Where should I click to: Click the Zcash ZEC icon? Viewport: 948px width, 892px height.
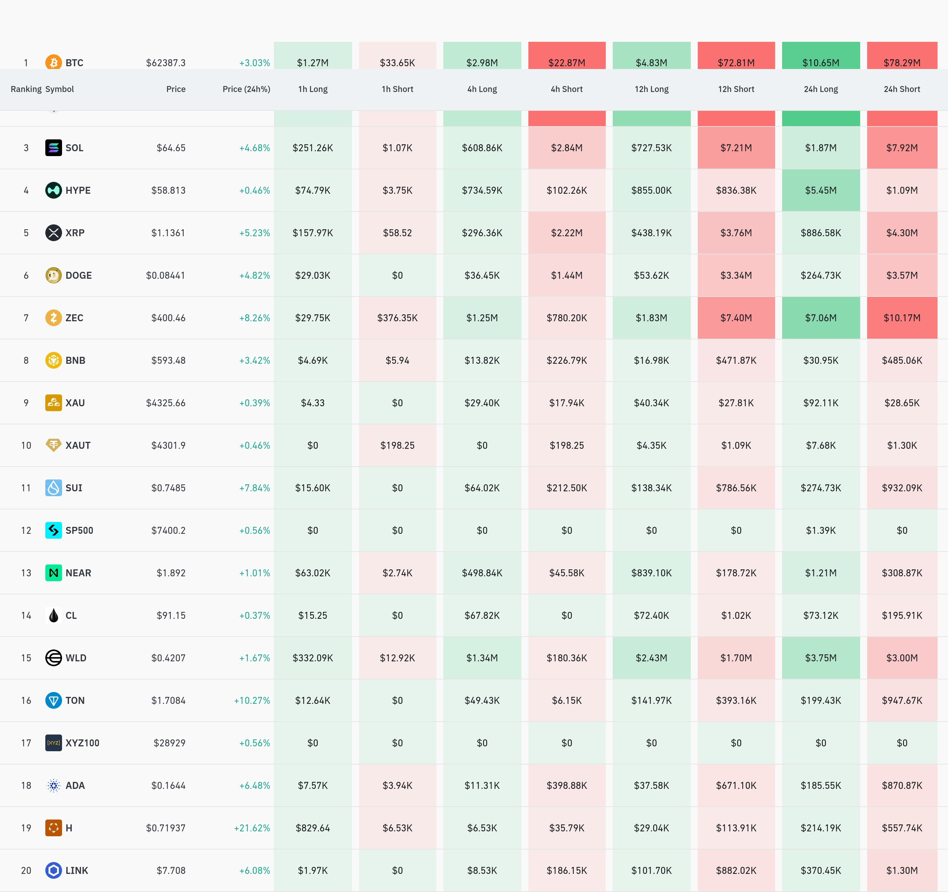(x=53, y=317)
